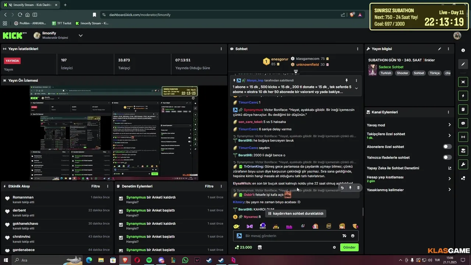Select the pencil edit icon in right sidebar
The width and height of the screenshot is (471, 265).
[463, 64]
